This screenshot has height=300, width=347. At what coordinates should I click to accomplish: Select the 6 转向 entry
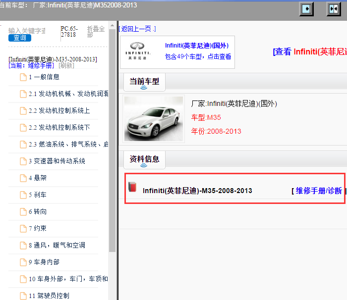[38, 211]
